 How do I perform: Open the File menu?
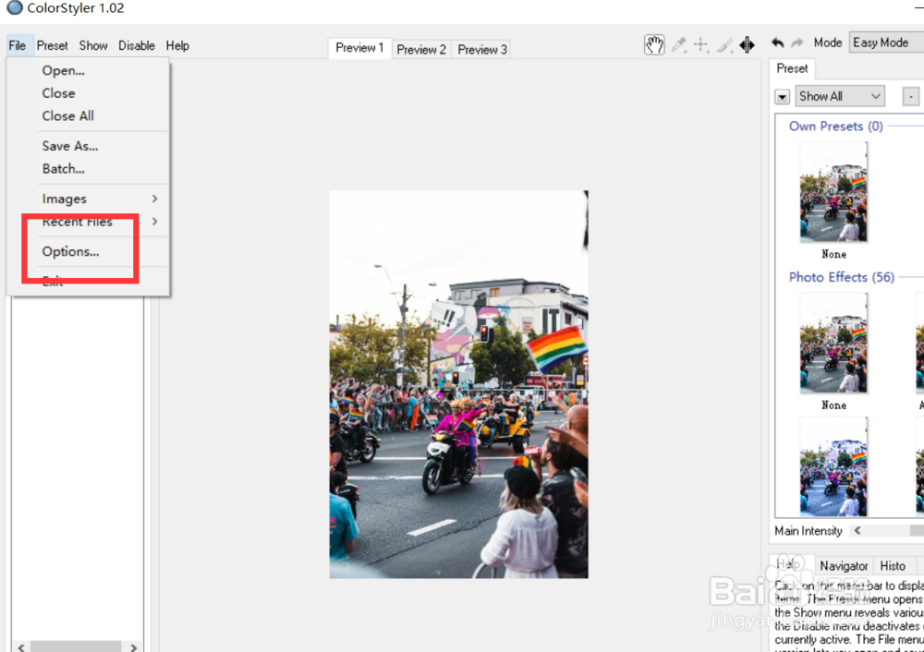coord(17,45)
